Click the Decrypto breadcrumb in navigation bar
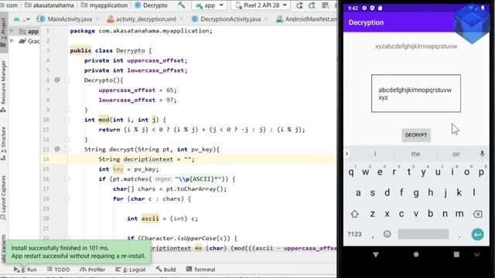Screen dimensions: 495x278 click(152, 5)
